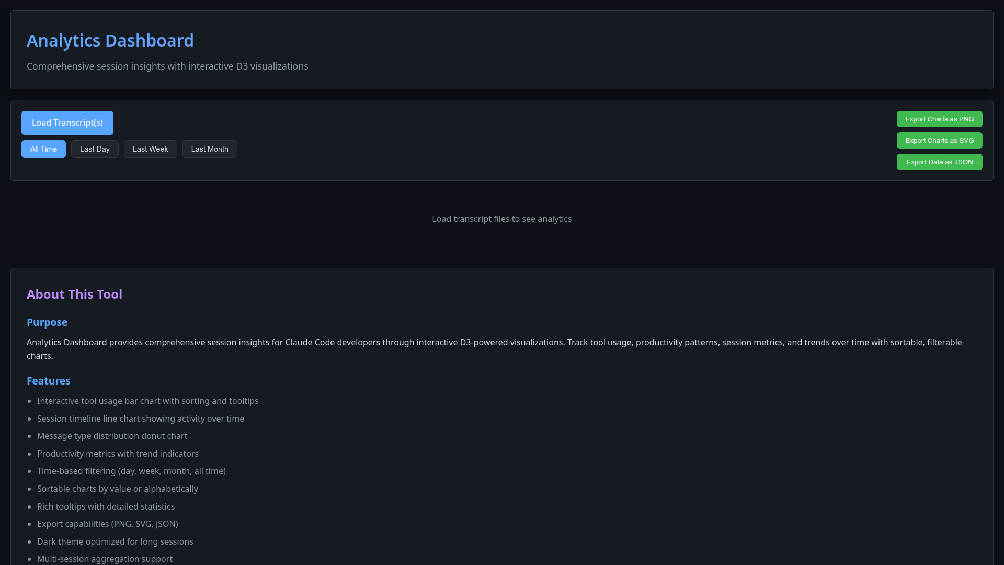Choose the Last Month time filter
This screenshot has height=565, width=1004.
[210, 149]
